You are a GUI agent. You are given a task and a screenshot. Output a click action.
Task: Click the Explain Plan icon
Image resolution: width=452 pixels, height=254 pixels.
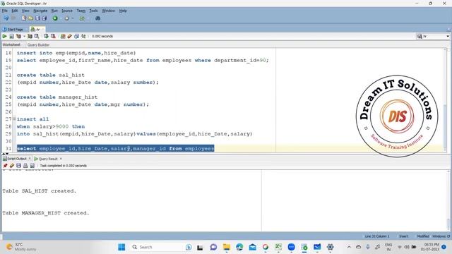pyautogui.click(x=18, y=36)
